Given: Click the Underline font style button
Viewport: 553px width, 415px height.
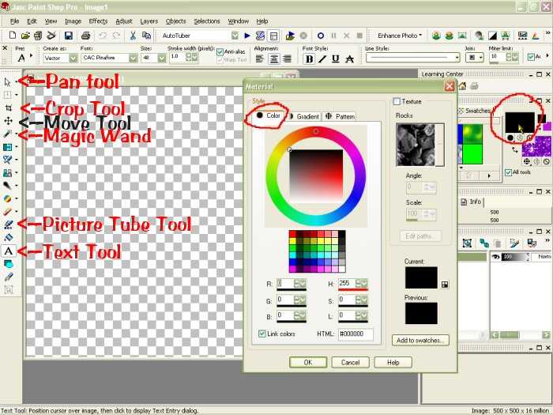Looking at the screenshot, I should pos(336,58).
